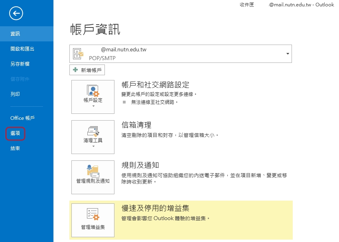Click the 帳戶資訊 page title

(x=95, y=29)
